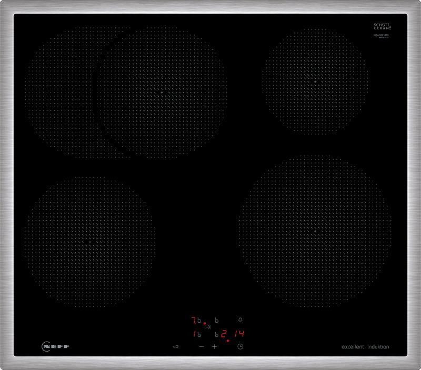Tap the bell kitchen alarm icon
The height and width of the screenshot is (370, 421).
pyautogui.click(x=240, y=320)
